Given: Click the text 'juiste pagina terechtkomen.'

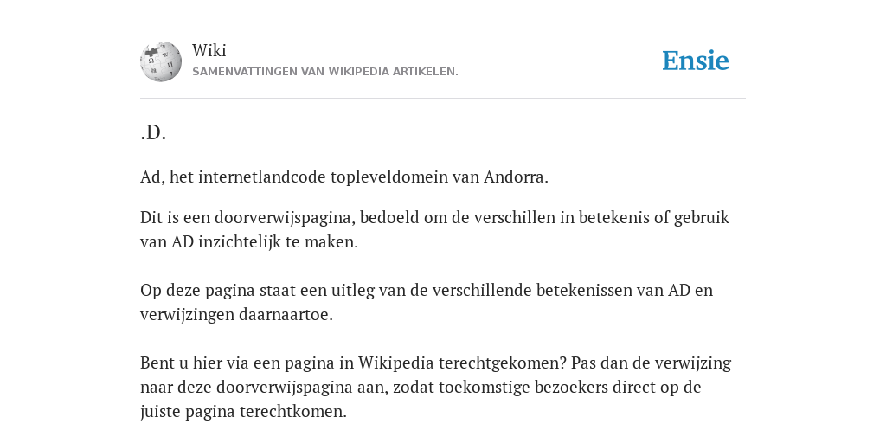Looking at the screenshot, I should click(243, 411).
